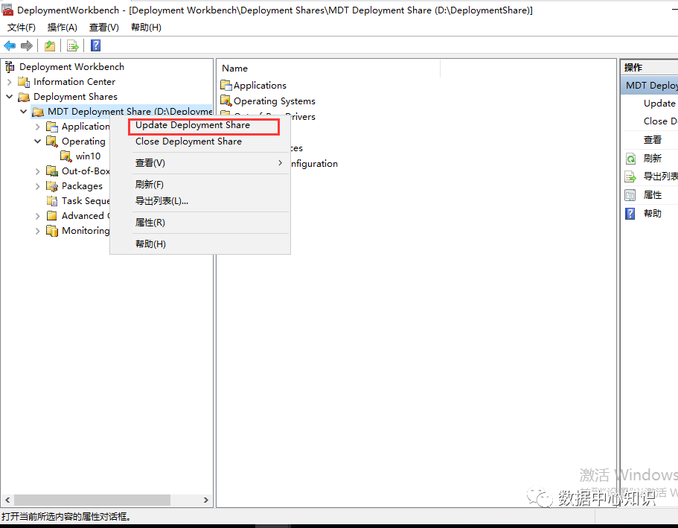Expand the Advanced Configuration tree node
Screen dimensions: 678x528
coord(38,216)
